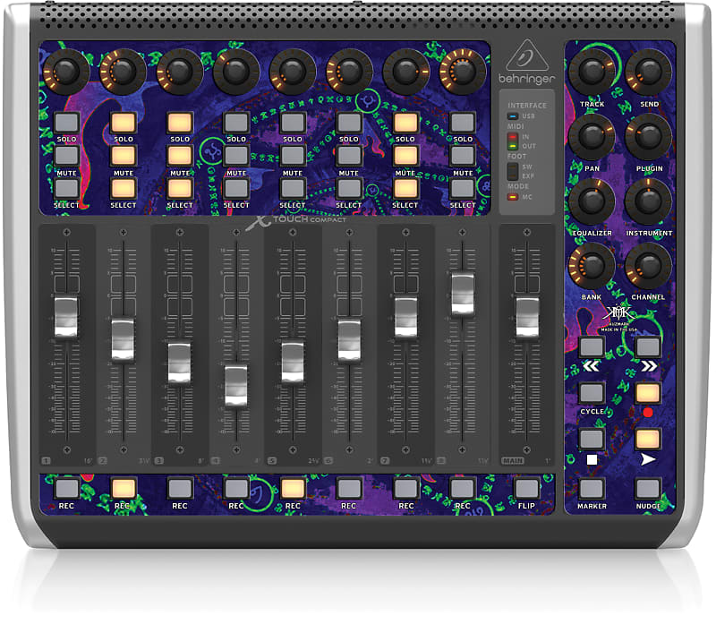Enable CYCLE loop mode
This screenshot has height=624, width=716.
[x=592, y=391]
